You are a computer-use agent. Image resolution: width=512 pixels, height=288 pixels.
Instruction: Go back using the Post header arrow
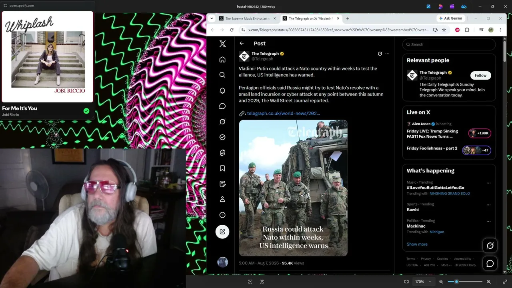(242, 43)
